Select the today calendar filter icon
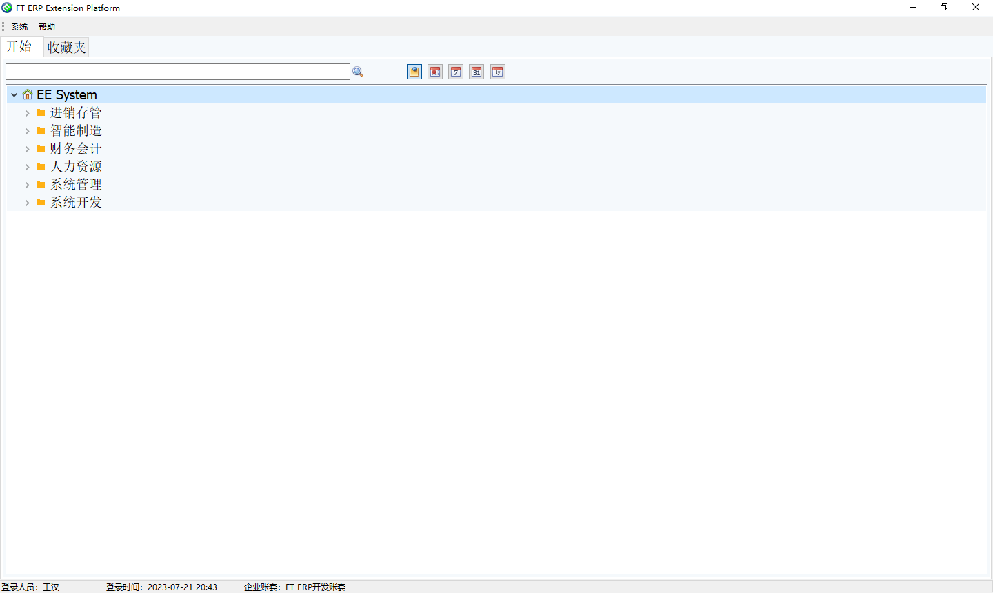The height and width of the screenshot is (593, 993). click(x=435, y=72)
